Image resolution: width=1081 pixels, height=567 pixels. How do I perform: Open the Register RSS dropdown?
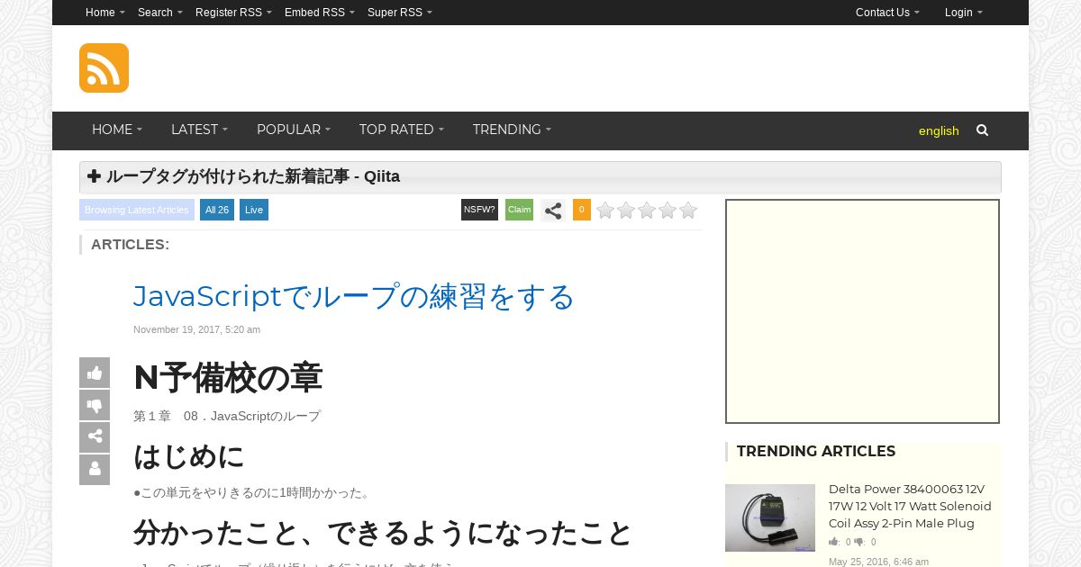click(233, 13)
